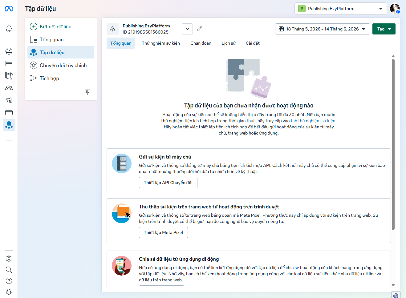The height and width of the screenshot is (298, 406).
Task: Click Thiết lập API Chuyển đổi button
Action: (168, 183)
